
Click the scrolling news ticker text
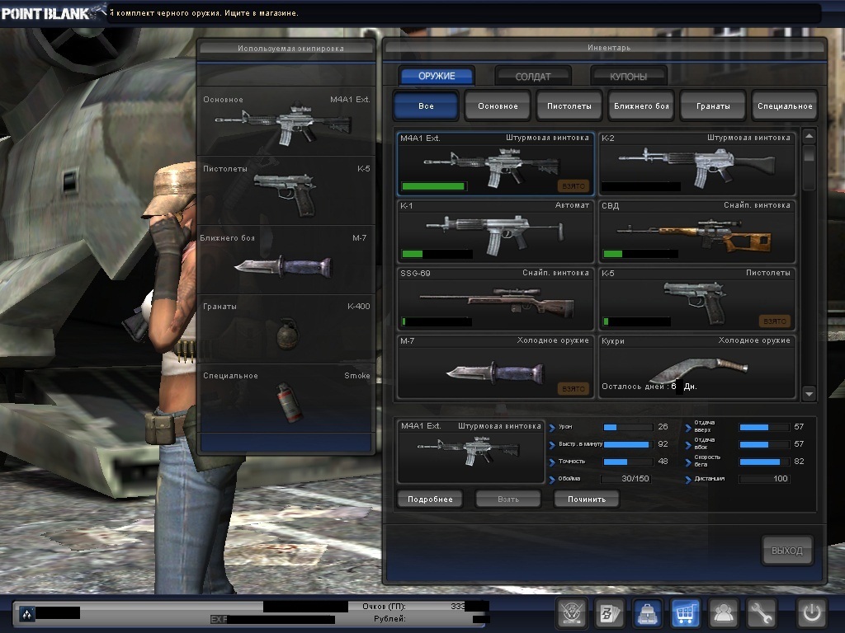coord(205,13)
